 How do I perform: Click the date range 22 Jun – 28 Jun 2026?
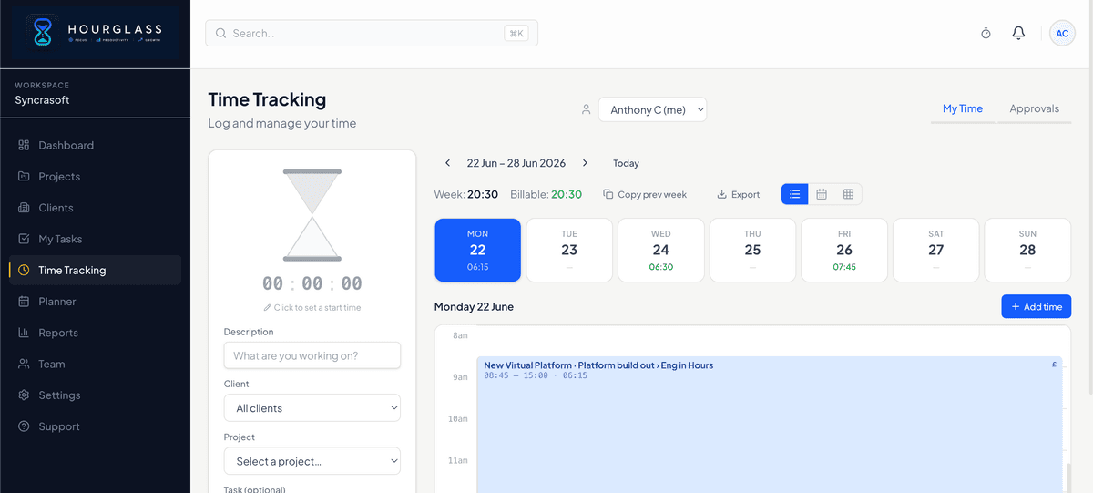point(516,163)
